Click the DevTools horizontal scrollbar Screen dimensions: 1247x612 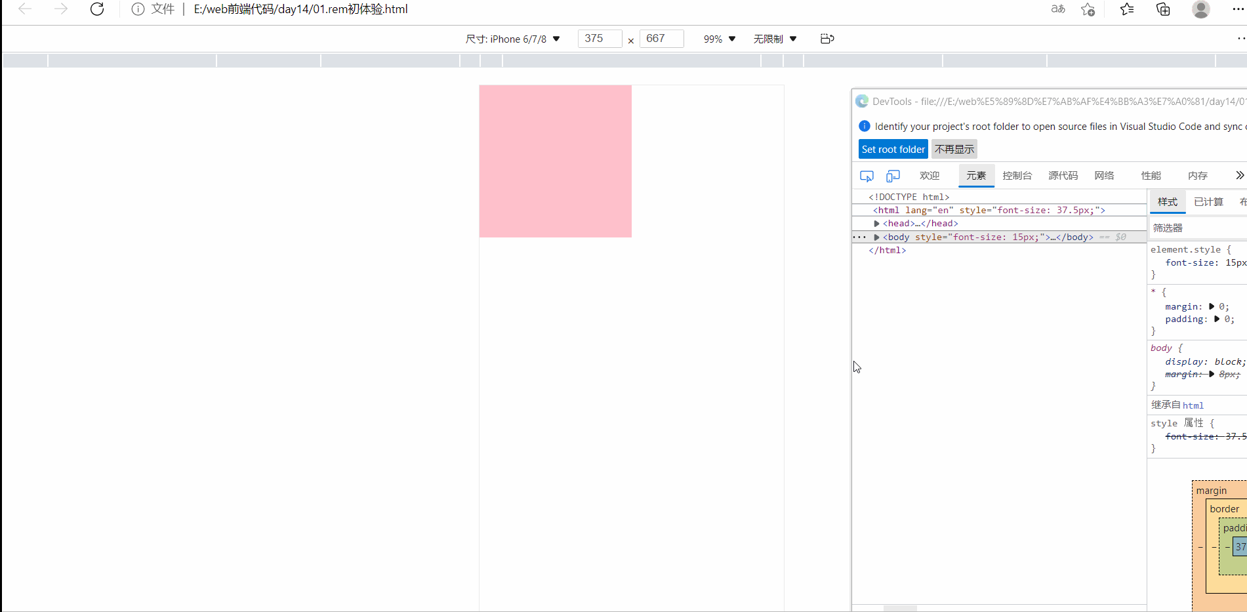pos(901,609)
